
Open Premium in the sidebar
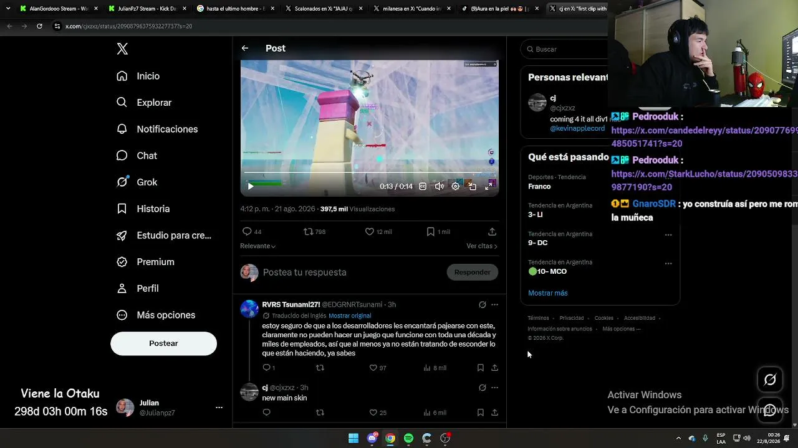[145, 262]
